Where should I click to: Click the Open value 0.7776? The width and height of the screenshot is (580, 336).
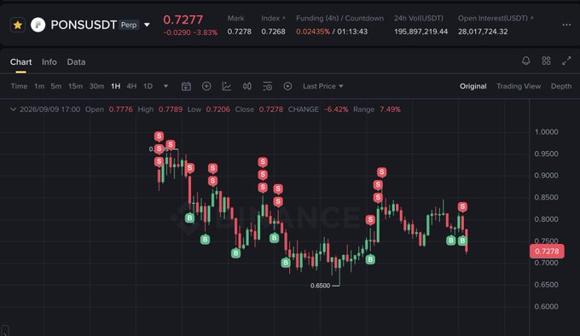click(x=120, y=109)
